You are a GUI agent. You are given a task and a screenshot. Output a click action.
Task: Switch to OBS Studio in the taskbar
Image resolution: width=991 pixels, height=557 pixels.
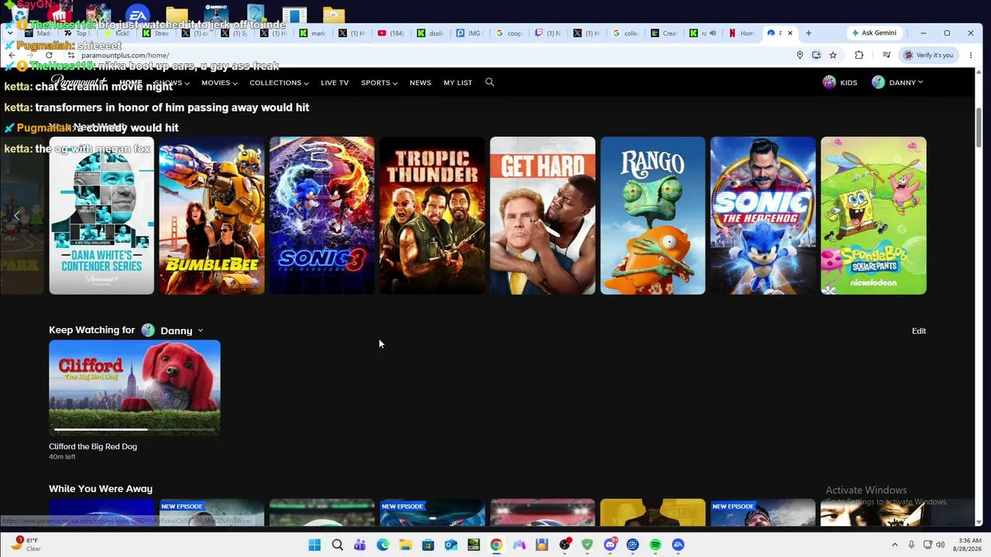[564, 545]
